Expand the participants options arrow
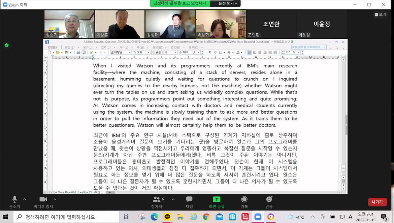The width and height of the screenshot is (394, 223). click(x=173, y=199)
